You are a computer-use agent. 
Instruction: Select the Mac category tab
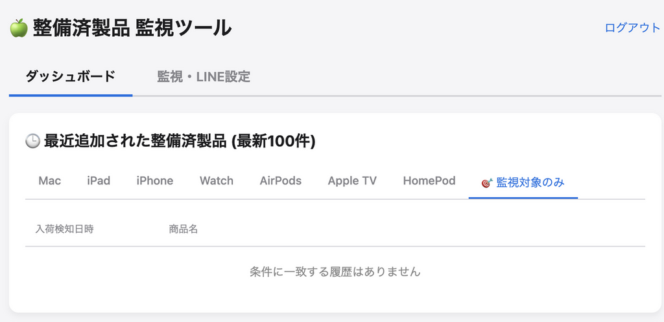(x=49, y=181)
